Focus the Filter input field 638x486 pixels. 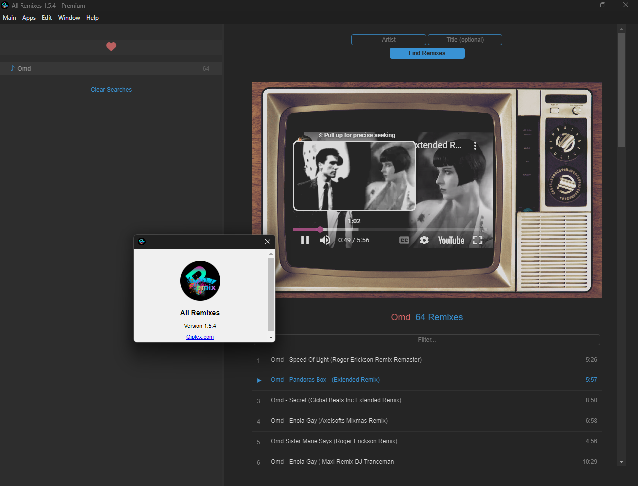click(427, 340)
